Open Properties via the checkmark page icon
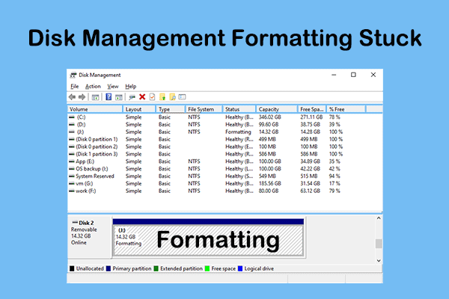449x299 pixels. tap(152, 97)
